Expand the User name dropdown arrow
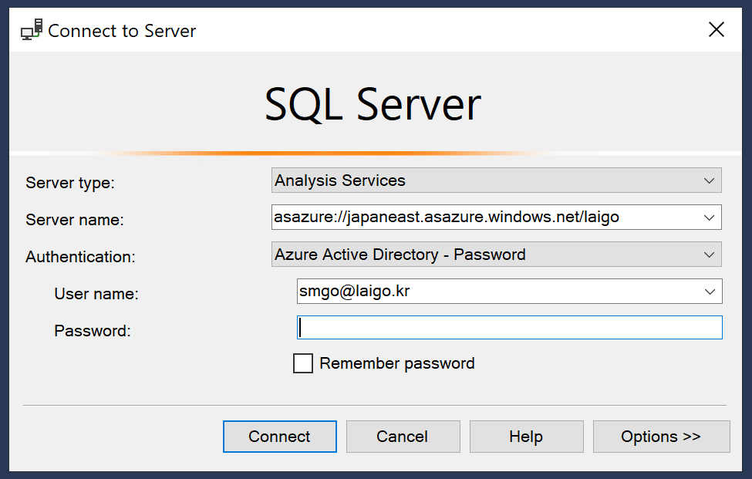Image resolution: width=752 pixels, height=479 pixels. (x=710, y=291)
